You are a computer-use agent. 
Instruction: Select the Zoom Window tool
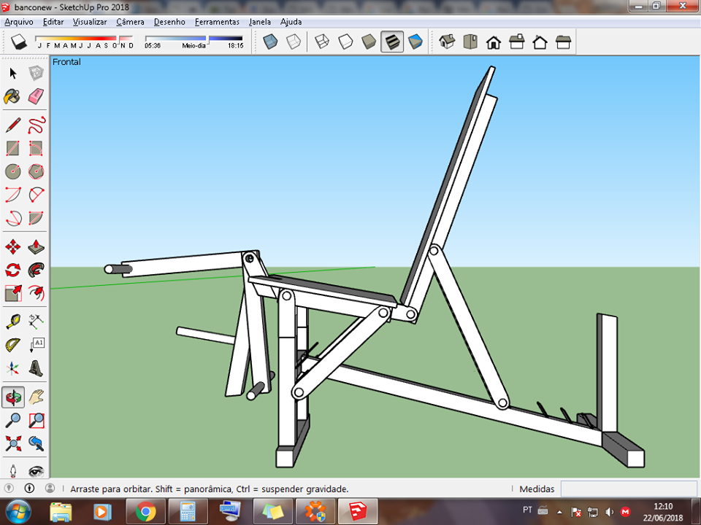tap(37, 420)
